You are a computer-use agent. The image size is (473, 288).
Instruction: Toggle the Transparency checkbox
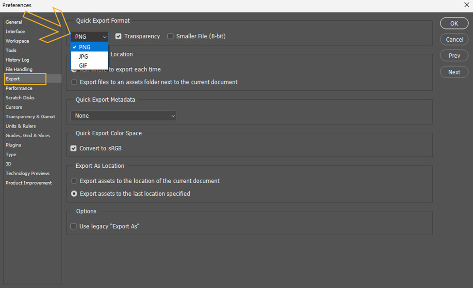[x=118, y=36]
